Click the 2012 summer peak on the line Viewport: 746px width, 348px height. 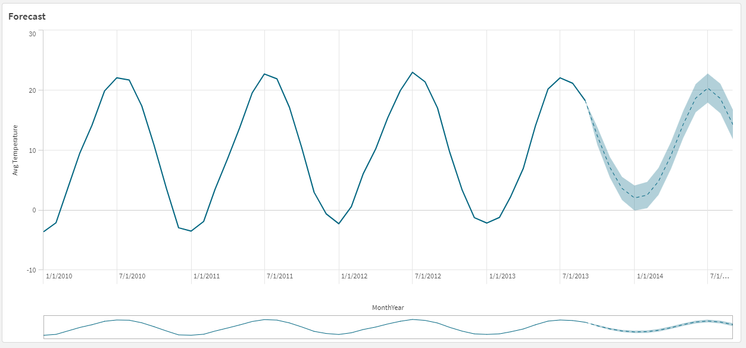[x=412, y=72]
